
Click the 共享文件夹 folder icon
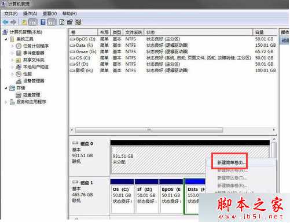pos(19,60)
